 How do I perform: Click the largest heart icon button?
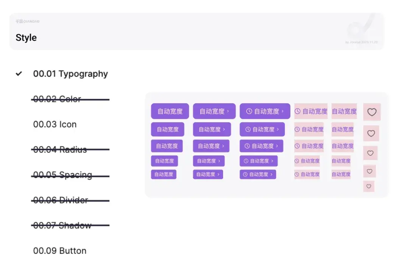[x=372, y=112]
